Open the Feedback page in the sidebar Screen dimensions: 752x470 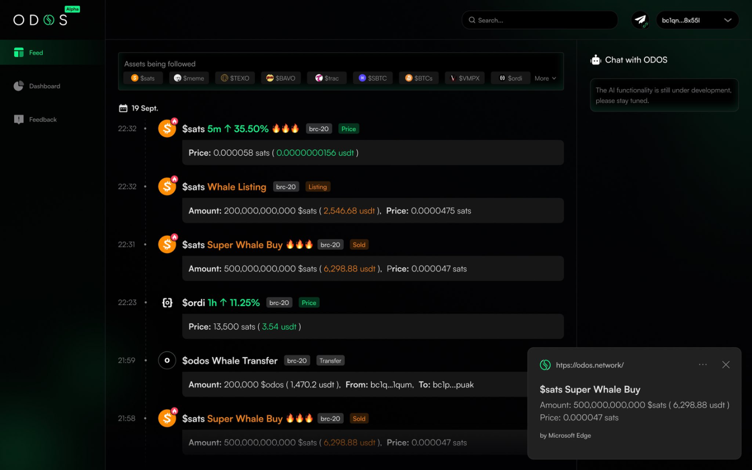pos(42,120)
